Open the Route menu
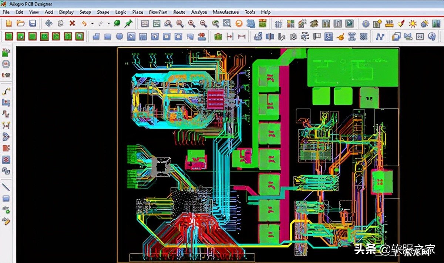This screenshot has width=444, height=263. (x=179, y=12)
